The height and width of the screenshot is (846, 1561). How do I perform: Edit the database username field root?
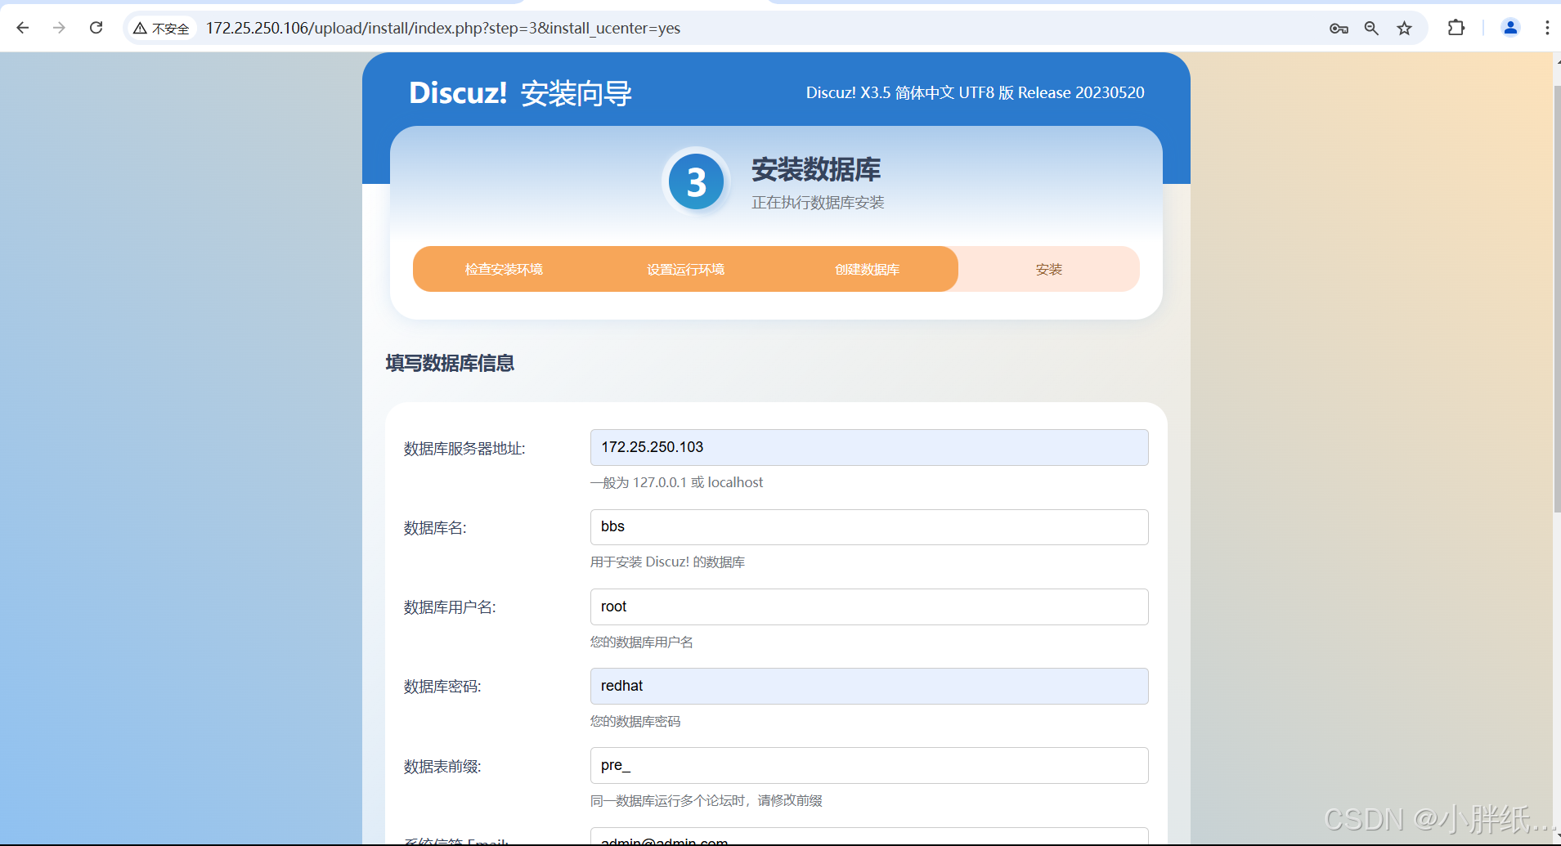(x=869, y=607)
